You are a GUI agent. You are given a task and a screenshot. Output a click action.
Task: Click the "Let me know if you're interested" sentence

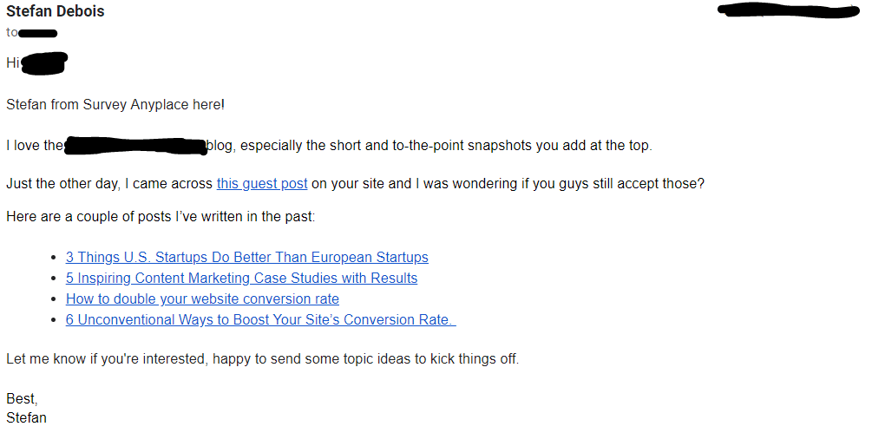tap(263, 359)
